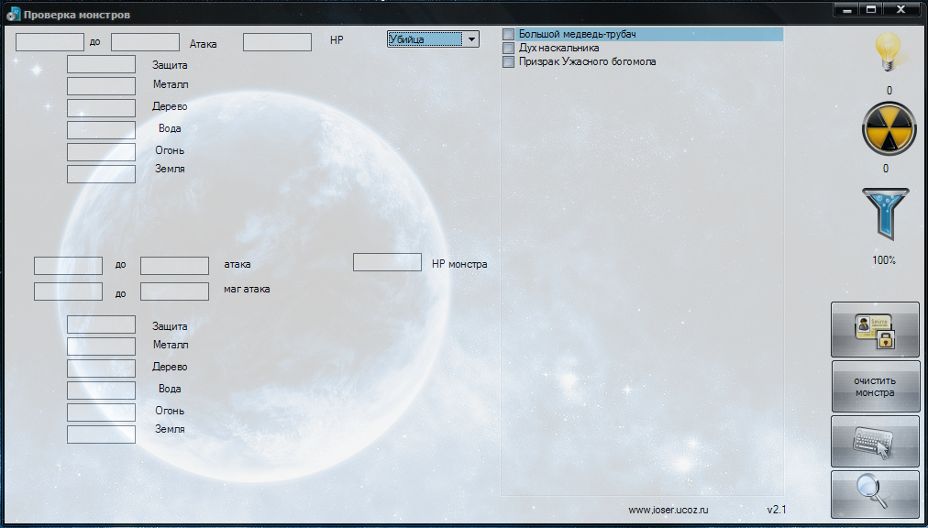Check the Дух наскальника checkbox

click(x=508, y=48)
